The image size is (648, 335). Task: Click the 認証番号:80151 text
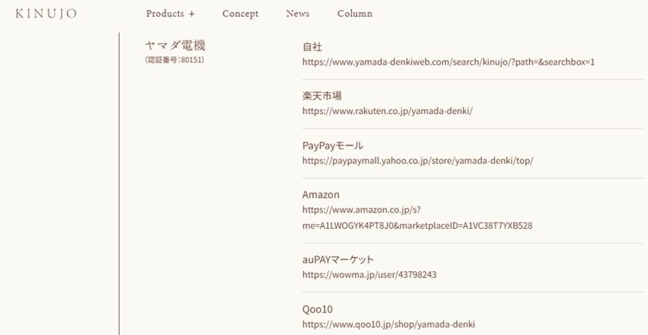click(x=175, y=60)
